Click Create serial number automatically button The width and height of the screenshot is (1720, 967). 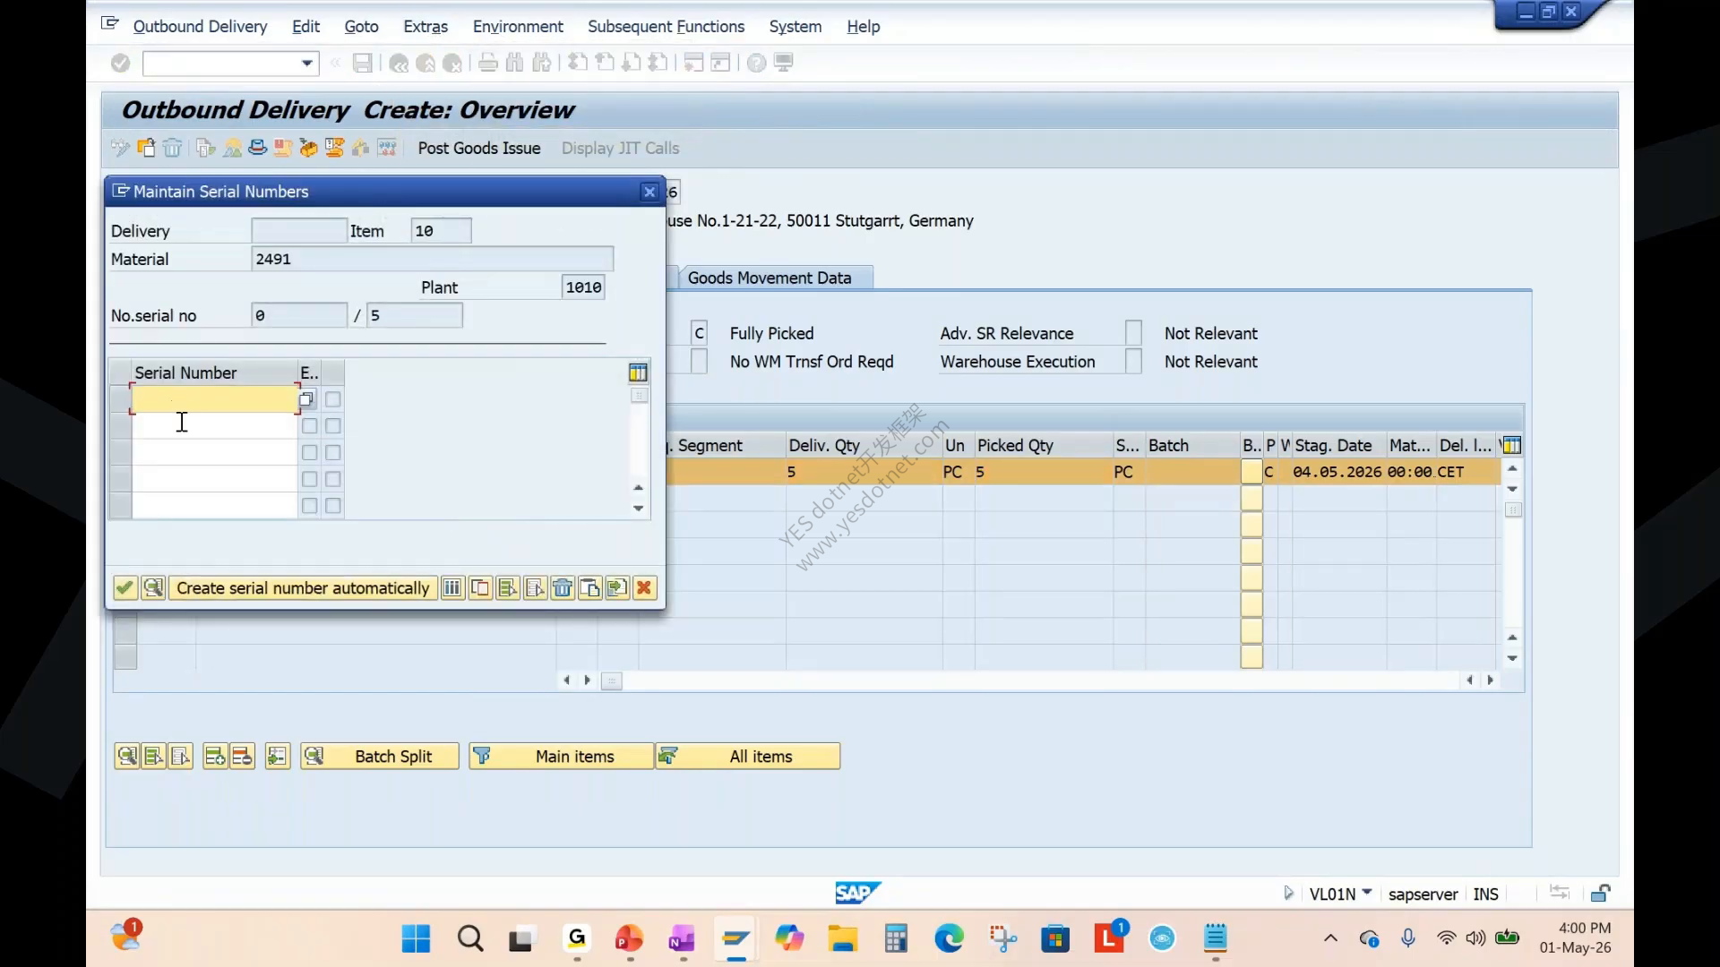[303, 588]
